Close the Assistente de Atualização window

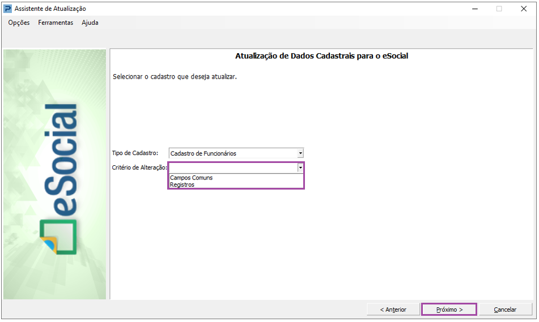pos(524,8)
